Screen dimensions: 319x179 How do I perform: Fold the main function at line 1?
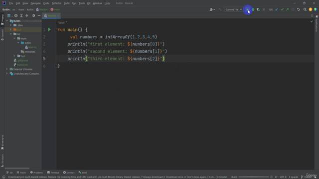[x=55, y=30]
